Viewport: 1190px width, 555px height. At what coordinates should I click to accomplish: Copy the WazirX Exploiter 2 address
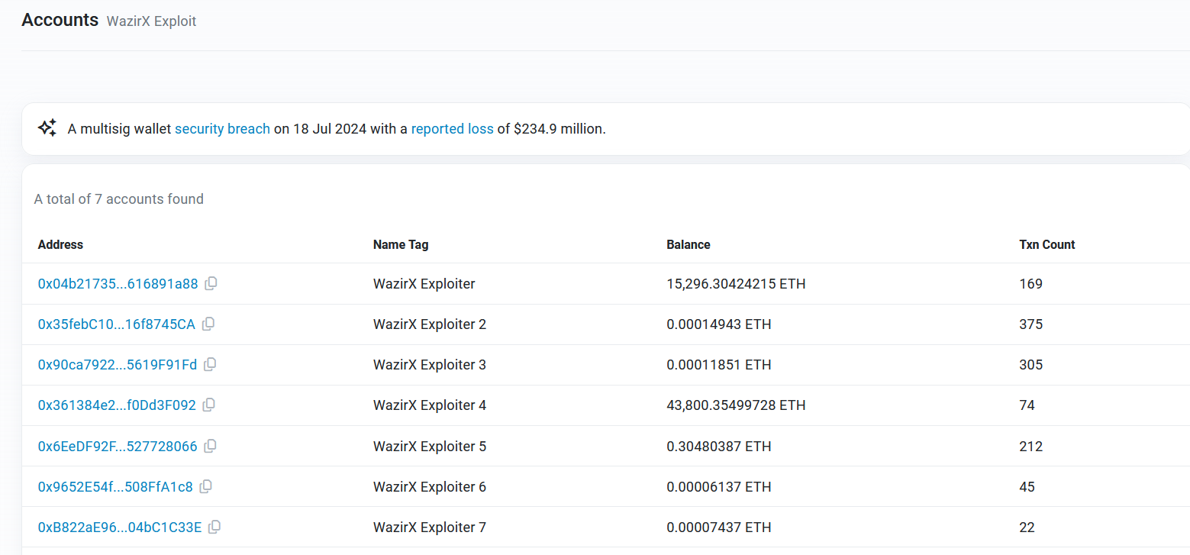pos(208,324)
